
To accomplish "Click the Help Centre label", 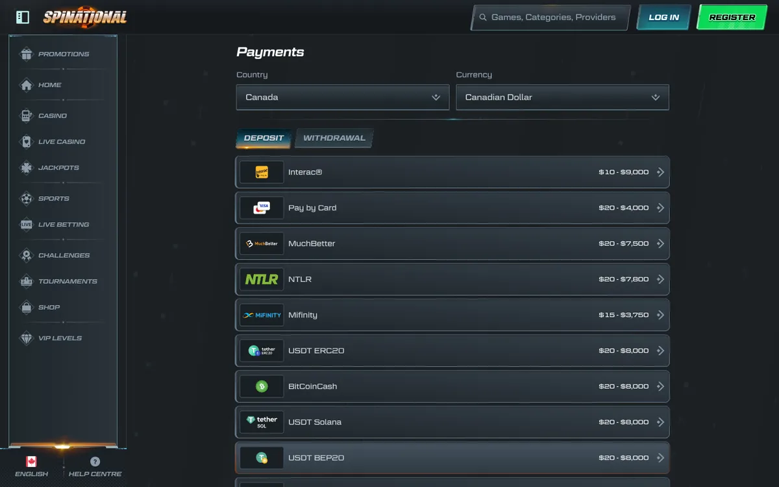I will [x=95, y=474].
